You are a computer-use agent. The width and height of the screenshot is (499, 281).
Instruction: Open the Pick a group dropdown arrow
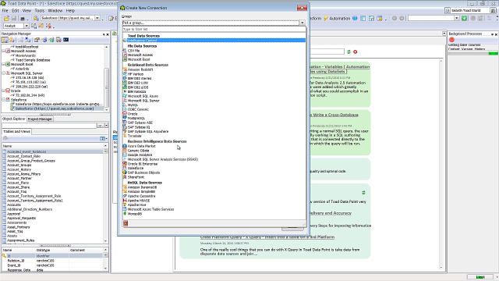click(x=302, y=23)
